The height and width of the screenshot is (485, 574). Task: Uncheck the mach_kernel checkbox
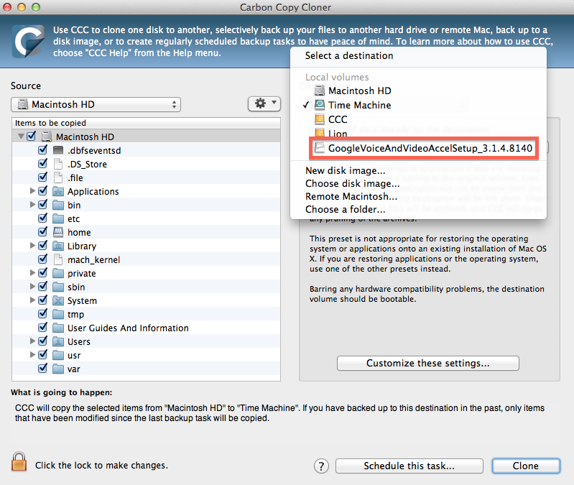[43, 259]
